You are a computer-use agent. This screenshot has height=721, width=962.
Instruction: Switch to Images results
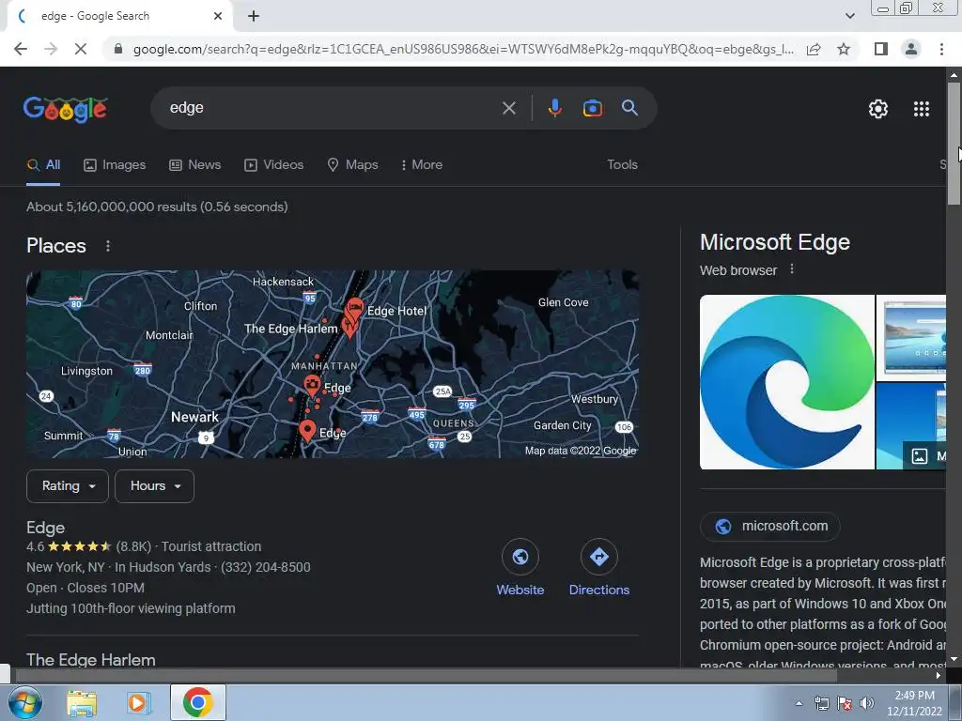pos(115,165)
